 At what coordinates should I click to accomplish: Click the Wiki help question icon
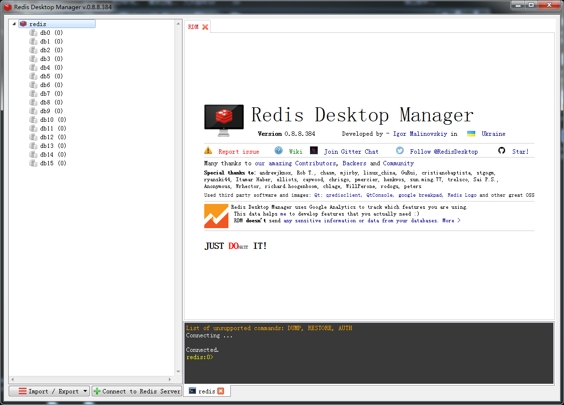point(279,150)
